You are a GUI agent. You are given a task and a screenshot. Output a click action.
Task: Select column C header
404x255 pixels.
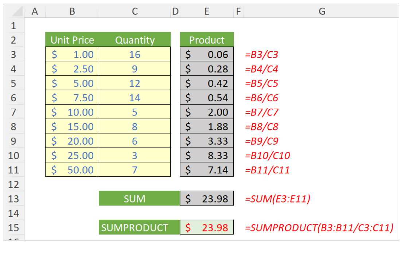click(135, 12)
